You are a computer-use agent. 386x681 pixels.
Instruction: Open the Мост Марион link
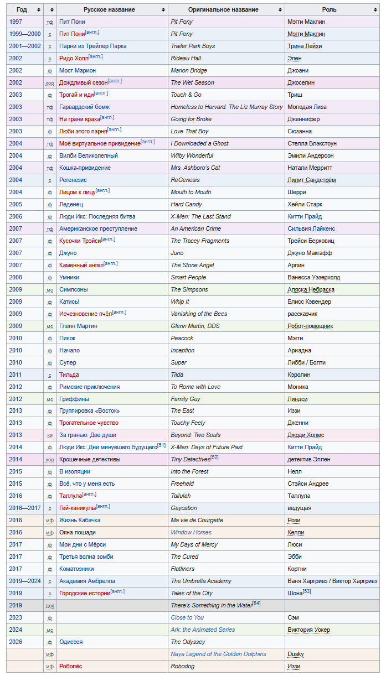tap(78, 71)
